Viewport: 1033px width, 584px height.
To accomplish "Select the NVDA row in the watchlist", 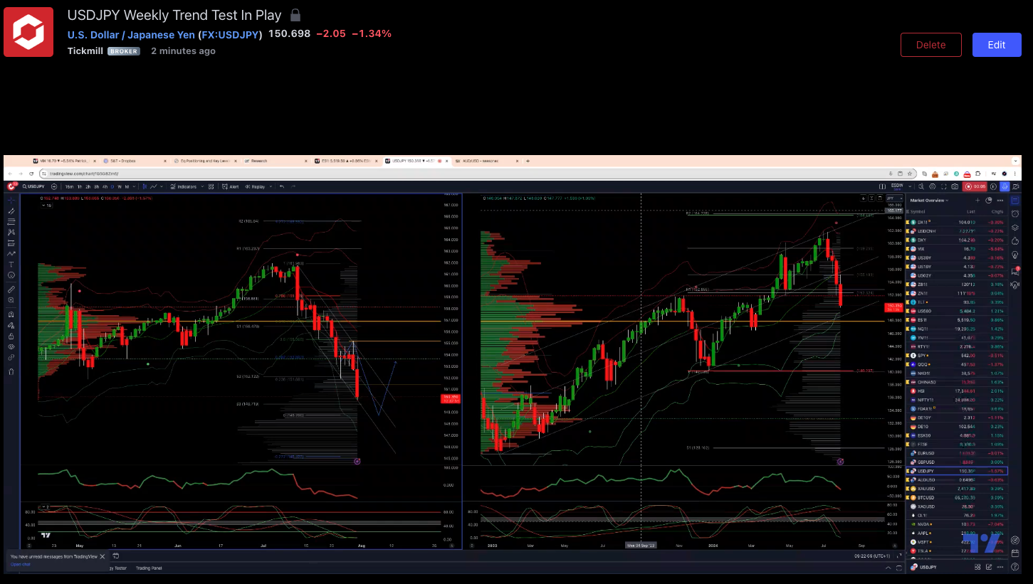I will point(956,524).
